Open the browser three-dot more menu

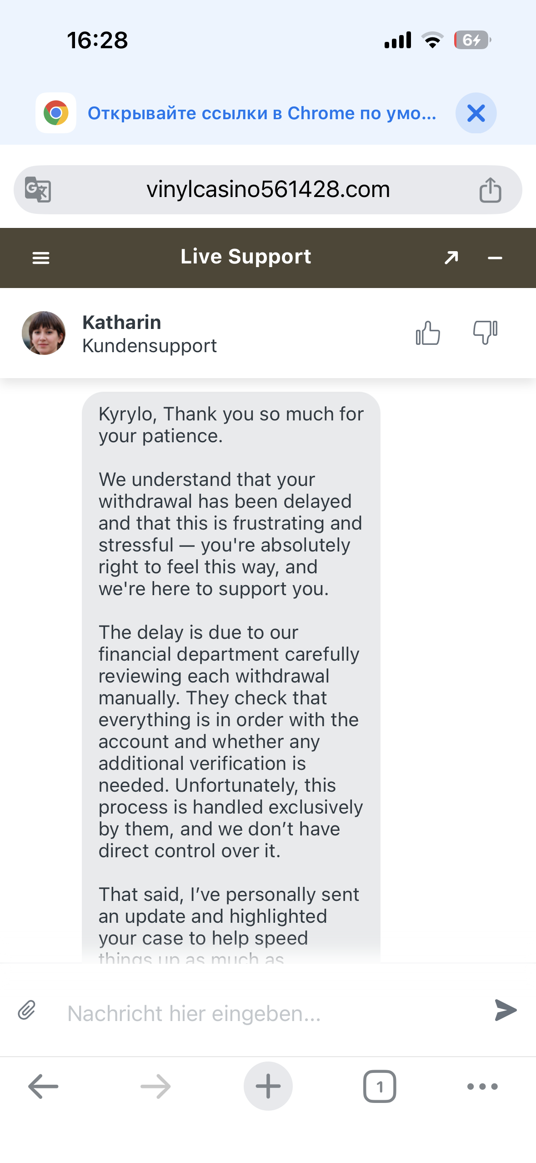point(482,1086)
